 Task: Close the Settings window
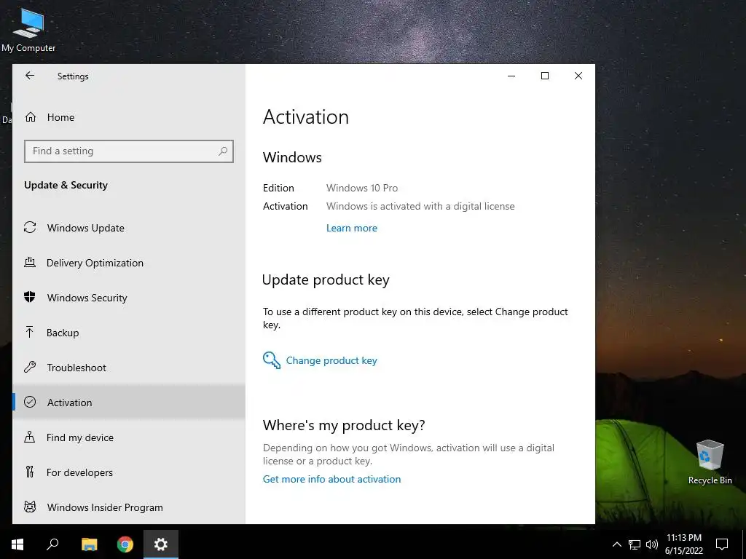(x=578, y=76)
